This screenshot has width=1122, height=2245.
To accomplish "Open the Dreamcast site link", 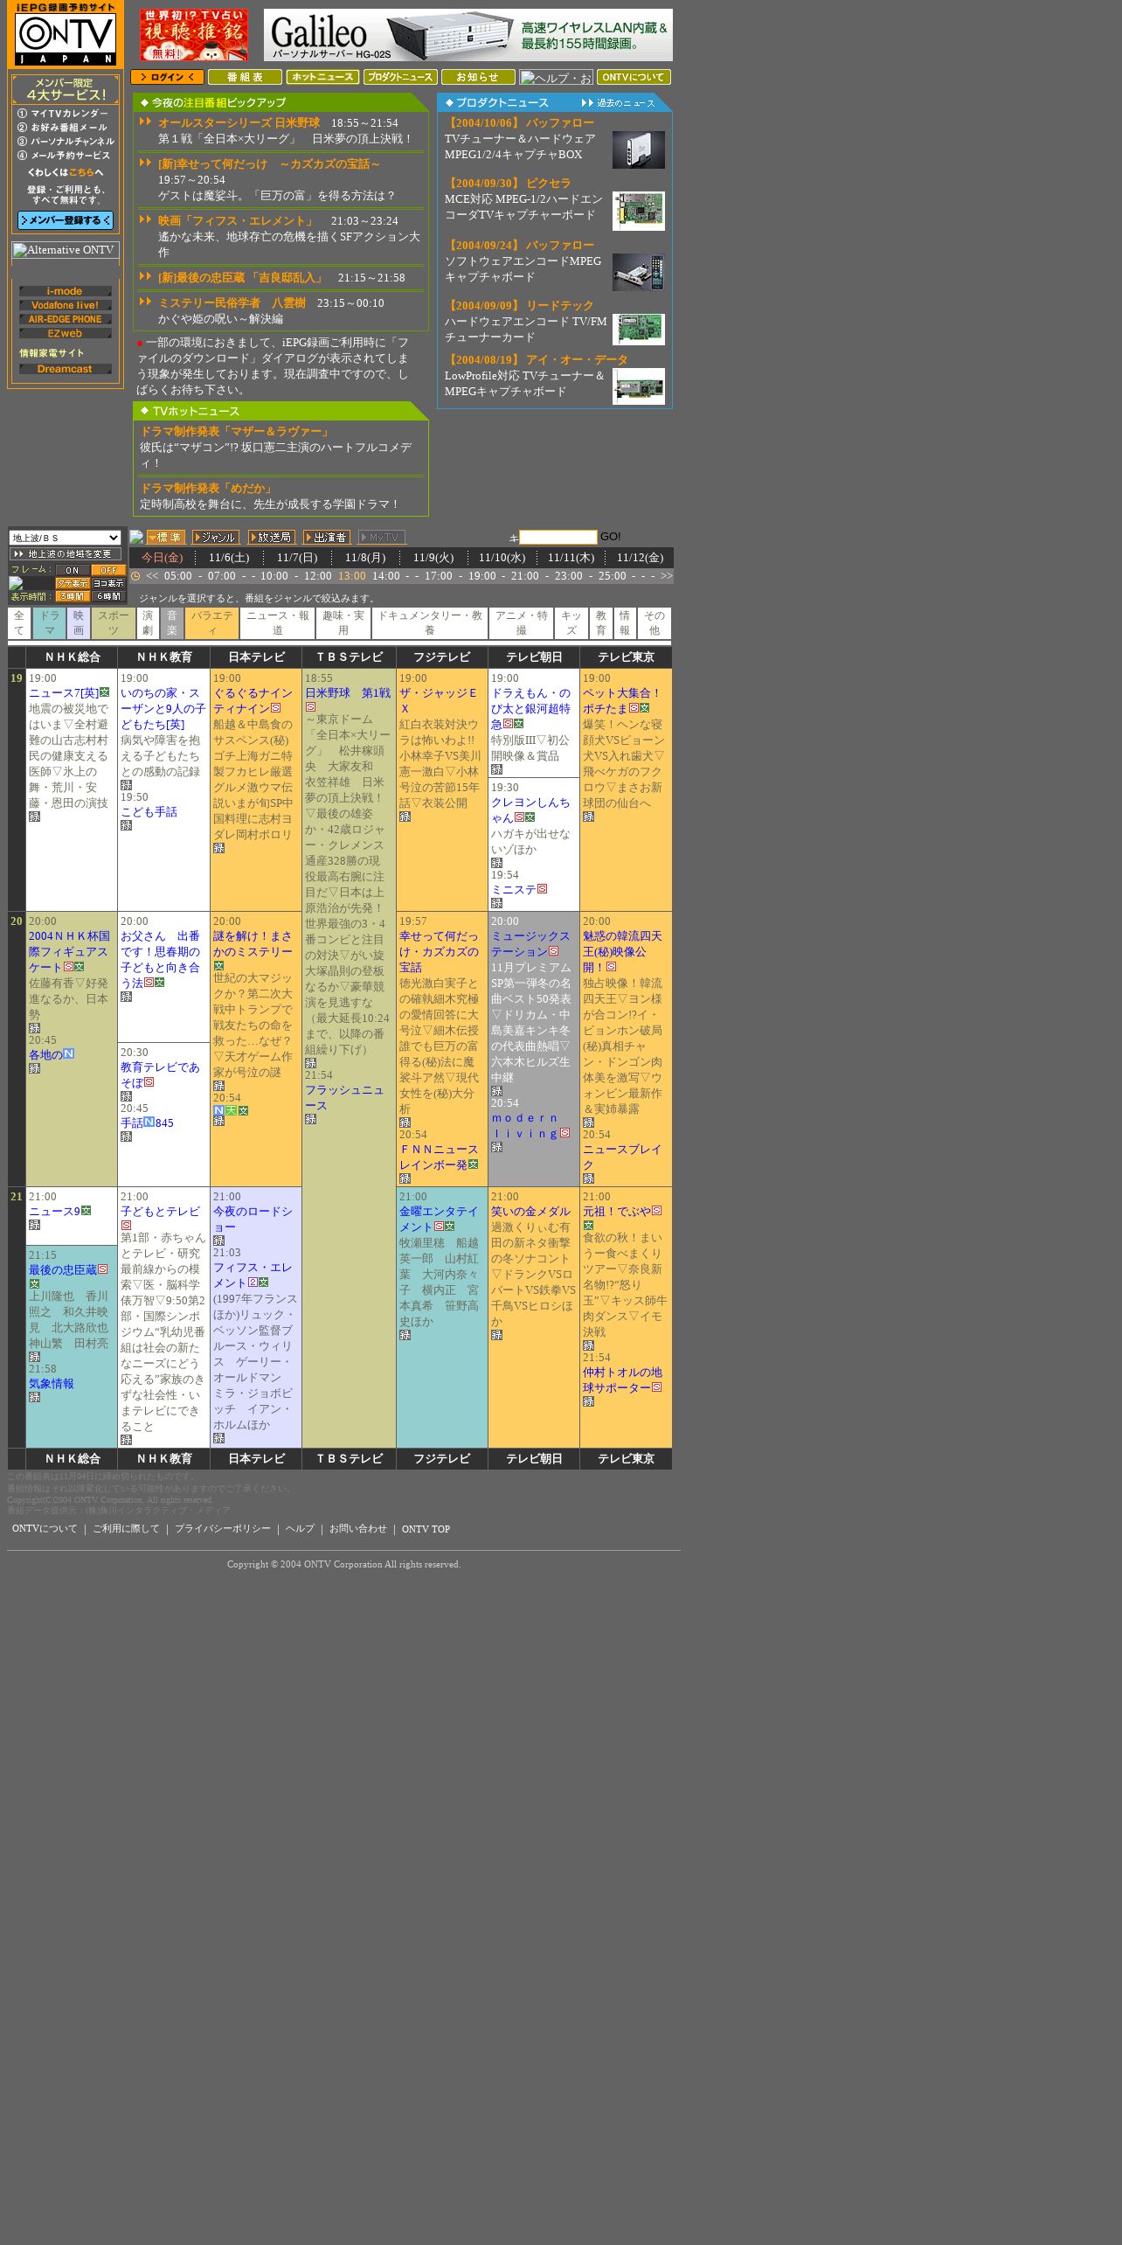I will pos(66,369).
